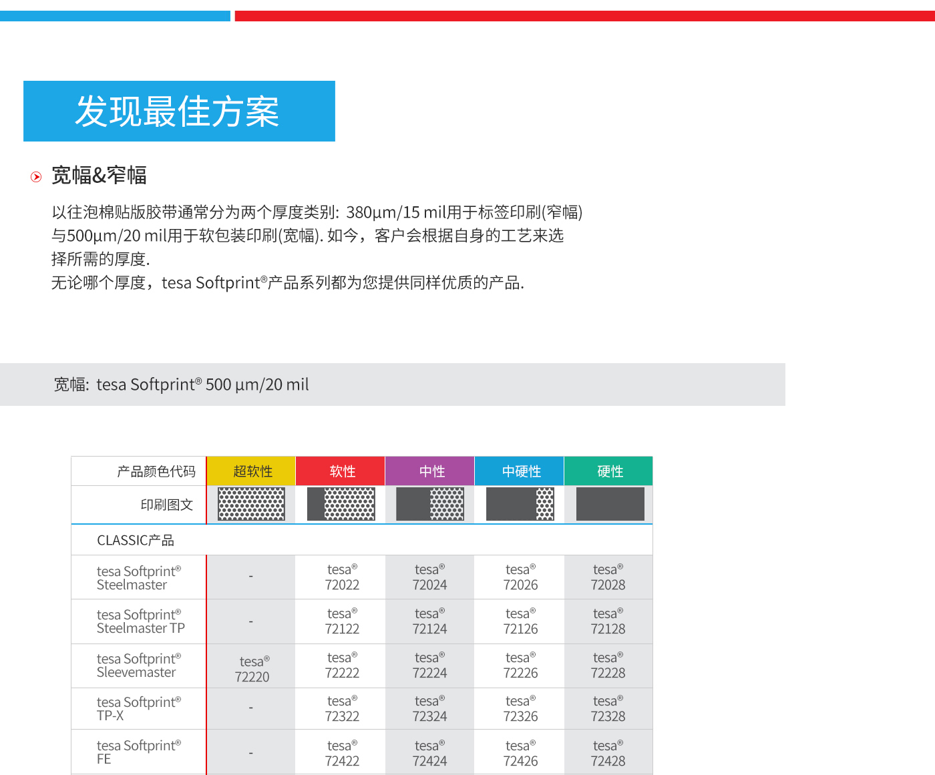Click the paragraph line starting 以往泡棉贴版胶带

pos(317,212)
